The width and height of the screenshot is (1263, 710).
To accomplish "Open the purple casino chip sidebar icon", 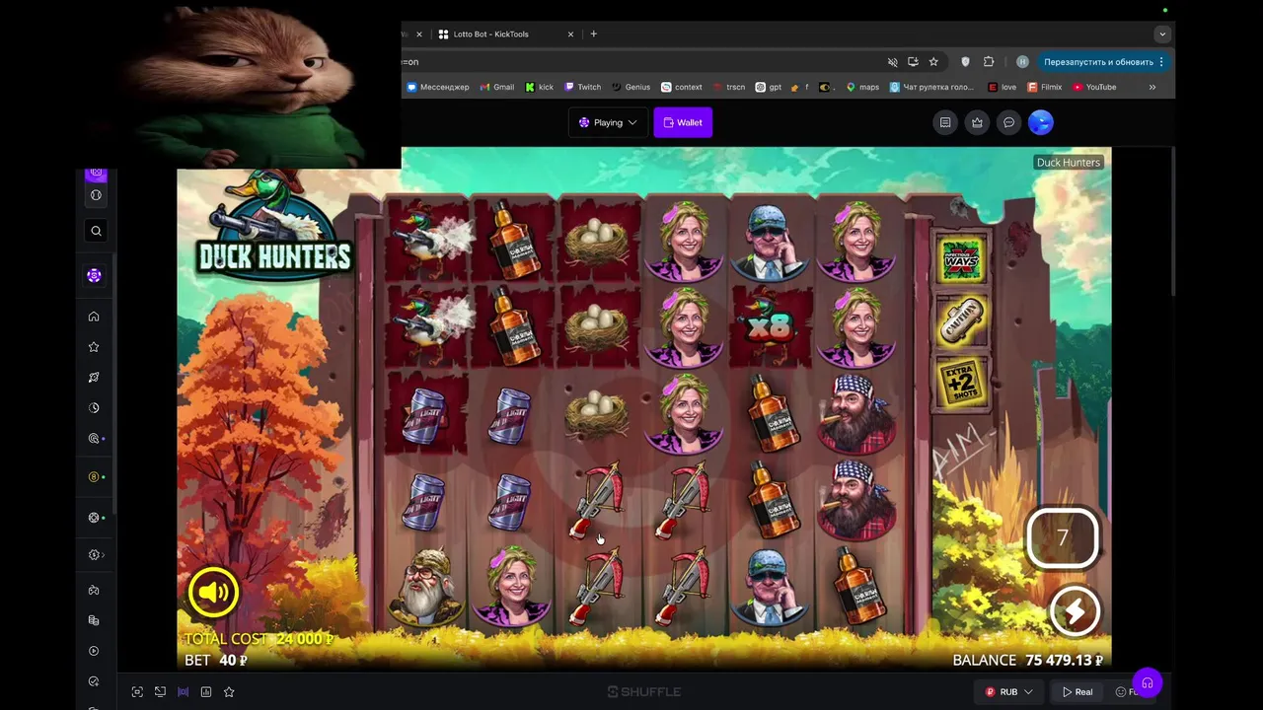I will click(x=94, y=276).
